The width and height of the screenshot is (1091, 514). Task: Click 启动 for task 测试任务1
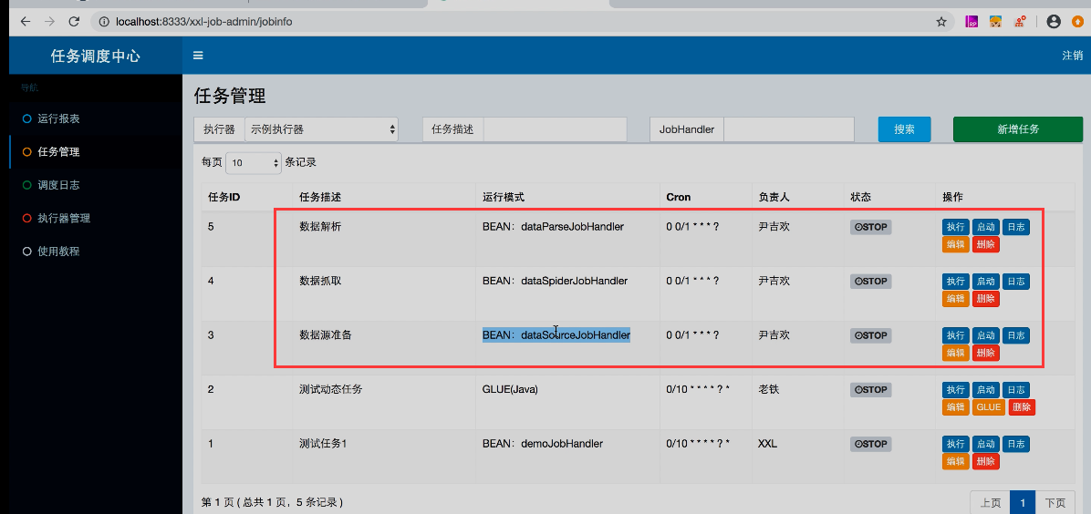pyautogui.click(x=985, y=444)
